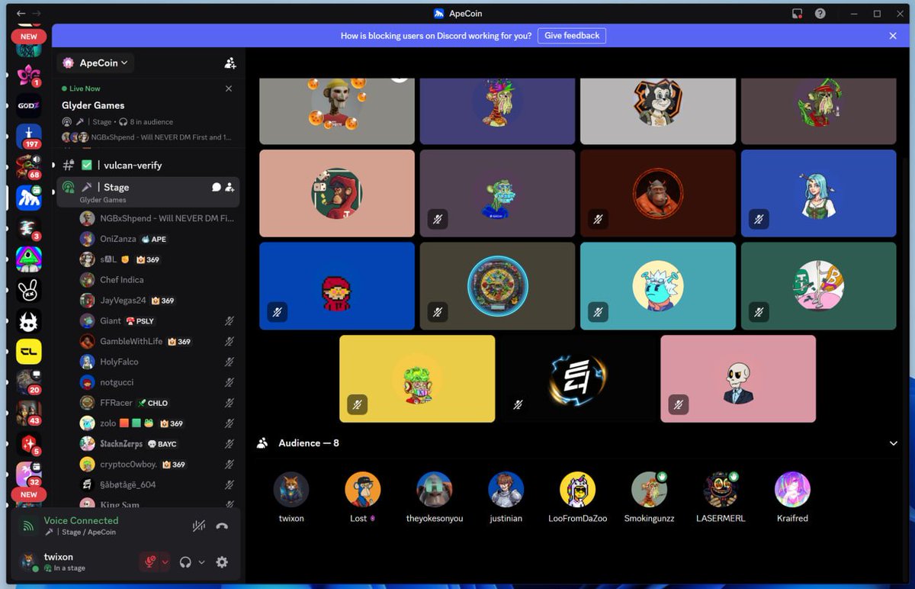915x589 pixels.
Task: Click audience member LASERMERL avatar
Action: (721, 489)
